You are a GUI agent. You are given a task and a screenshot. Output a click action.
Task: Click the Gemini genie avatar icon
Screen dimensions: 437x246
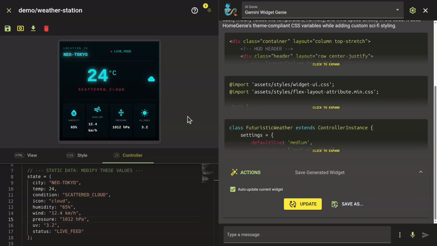click(230, 10)
